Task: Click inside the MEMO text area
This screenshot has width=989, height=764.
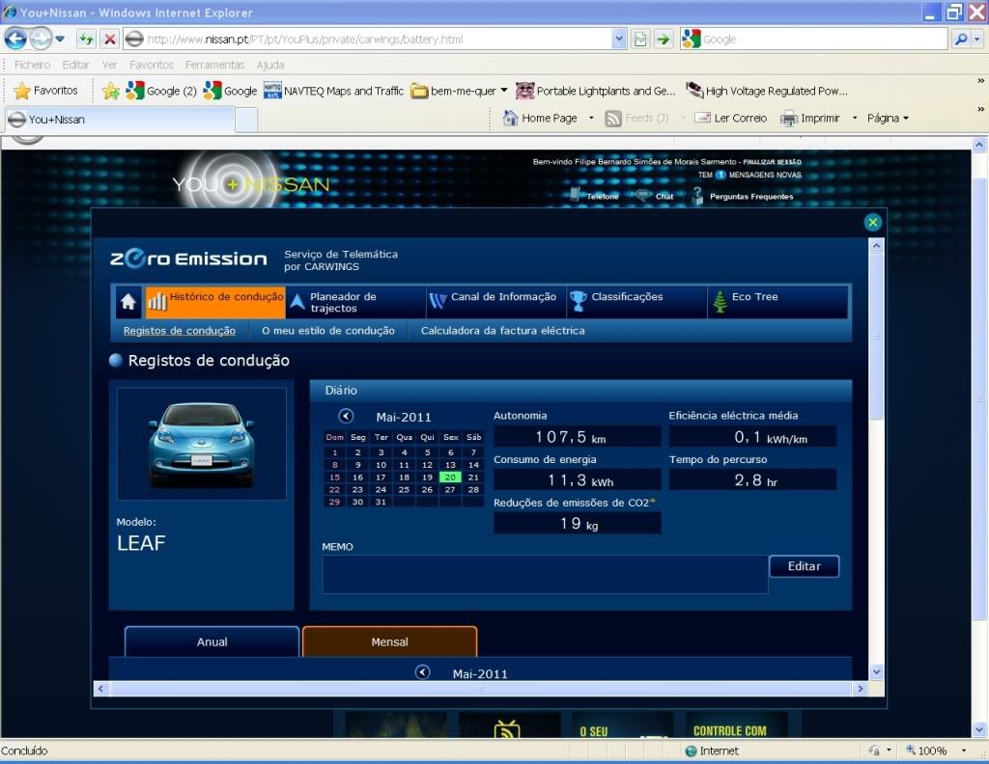Action: (545, 574)
